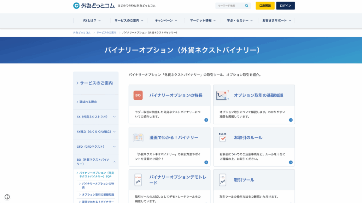Screen dimensions: 362x203
Task: Open バイナリーオプション（外貨ネクストバイナリー）TOP sidebar link
Action: click(x=97, y=174)
